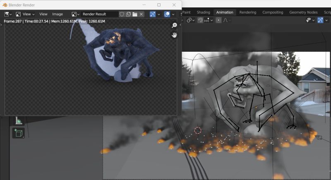The width and height of the screenshot is (331, 180).
Task: Click the zoom magnifier gizmo in render view
Action: [x=174, y=25]
